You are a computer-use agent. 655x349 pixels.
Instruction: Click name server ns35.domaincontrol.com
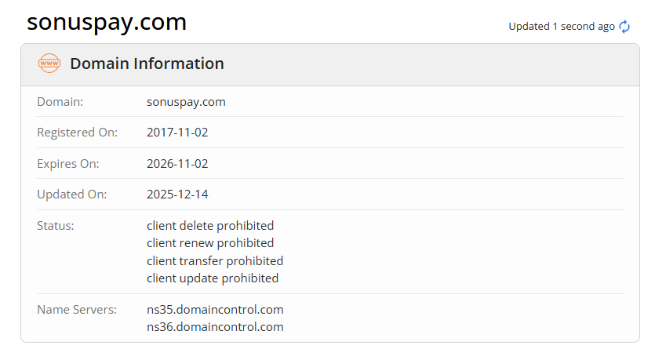pyautogui.click(x=215, y=309)
